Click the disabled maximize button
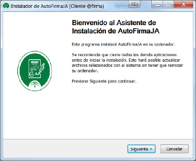 (x=168, y=5)
